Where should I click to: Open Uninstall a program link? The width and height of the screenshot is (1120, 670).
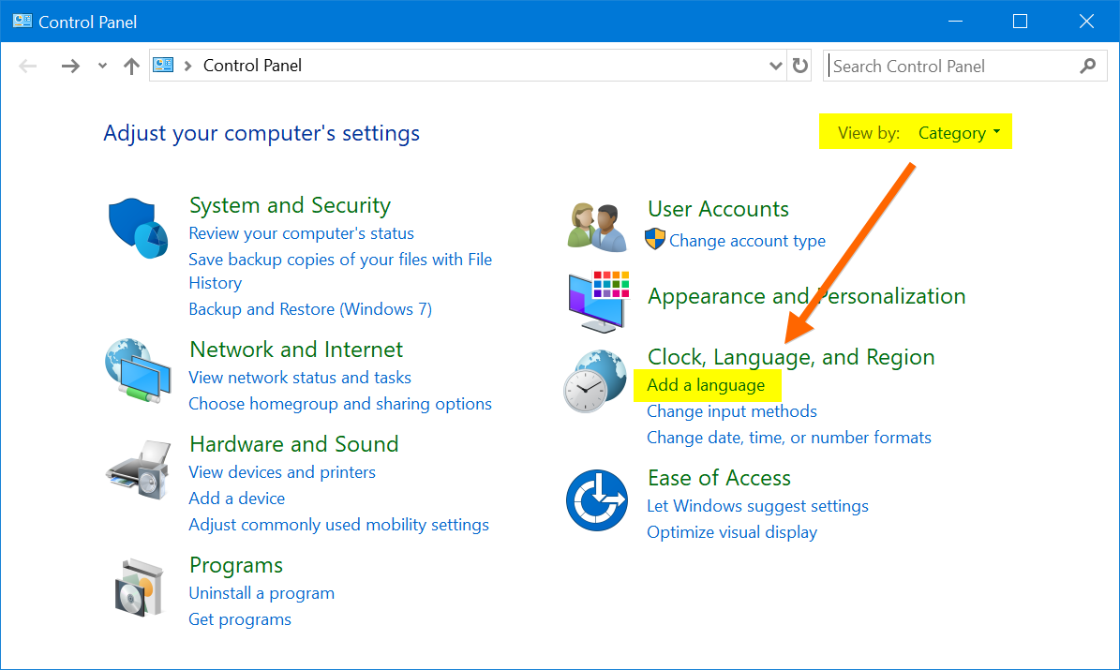click(x=261, y=593)
